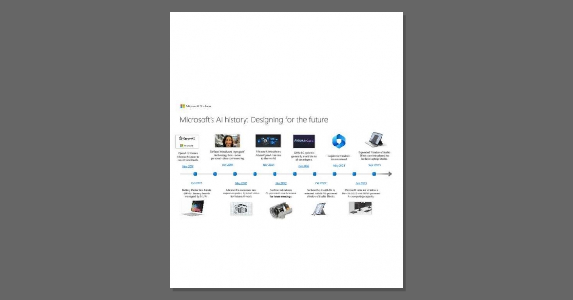Image resolution: width=573 pixels, height=300 pixels.
Task: Click the Microsoft Surface logo
Action: (195, 106)
